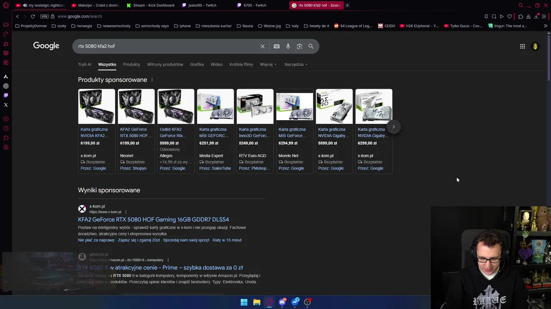Open options dots beside Produkty sponsorowane

[x=152, y=80]
